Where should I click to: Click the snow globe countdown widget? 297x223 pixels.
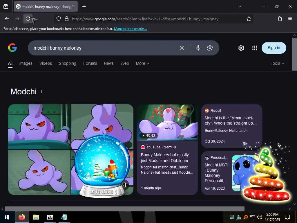pos(102,166)
